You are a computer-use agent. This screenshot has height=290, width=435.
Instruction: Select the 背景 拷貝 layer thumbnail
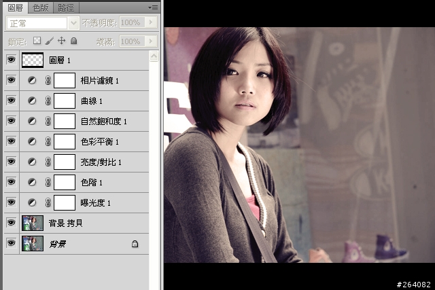[33, 223]
